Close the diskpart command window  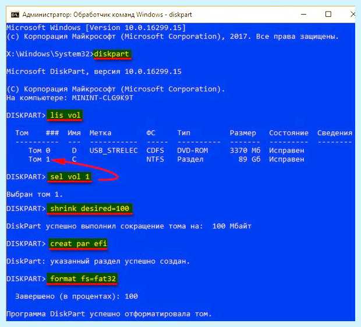pos(352,15)
